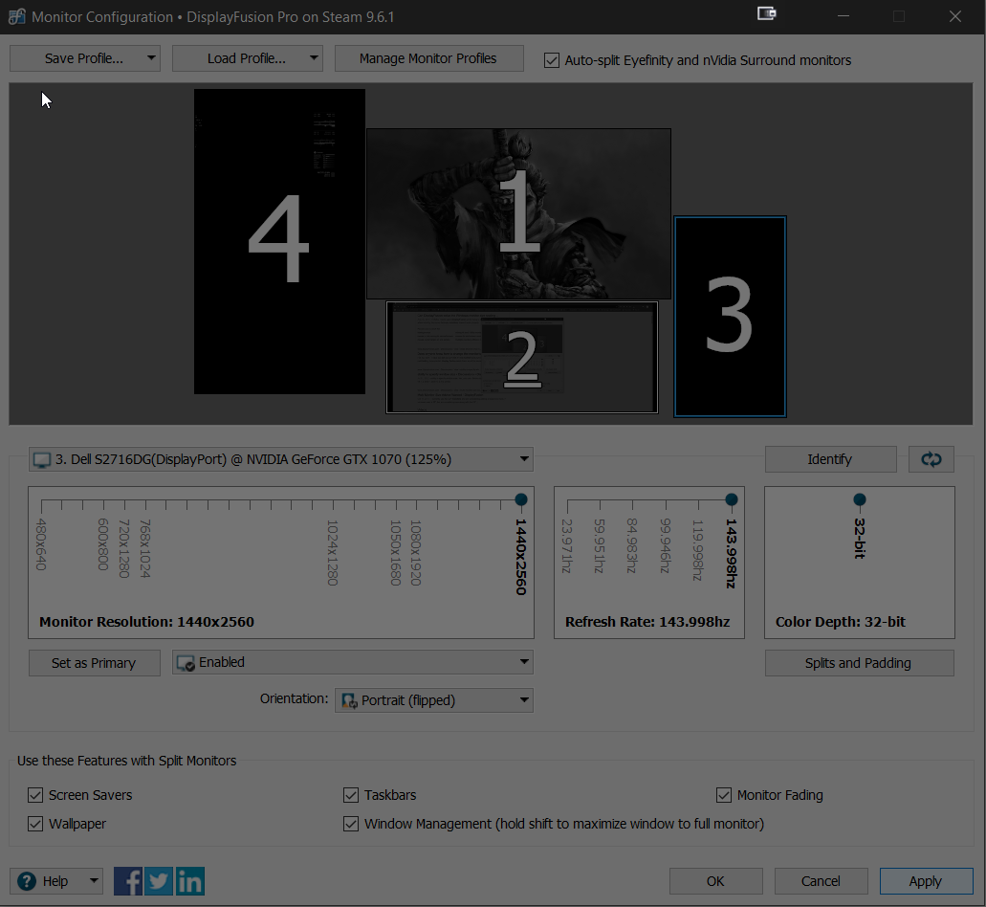The width and height of the screenshot is (986, 907).
Task: Open the Load Profile menu
Action: pyautogui.click(x=247, y=58)
